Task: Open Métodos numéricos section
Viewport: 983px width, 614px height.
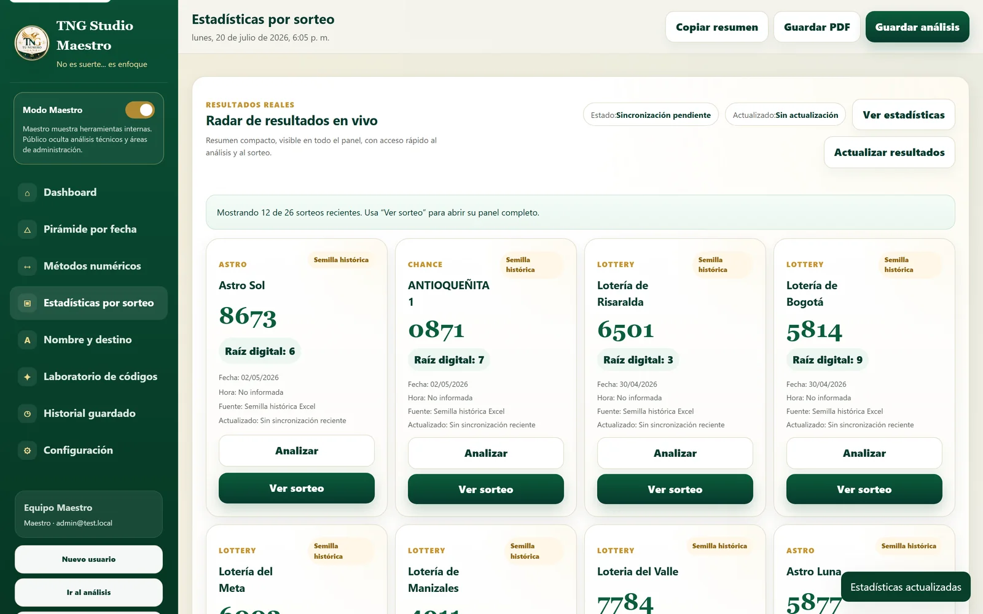Action: coord(88,266)
